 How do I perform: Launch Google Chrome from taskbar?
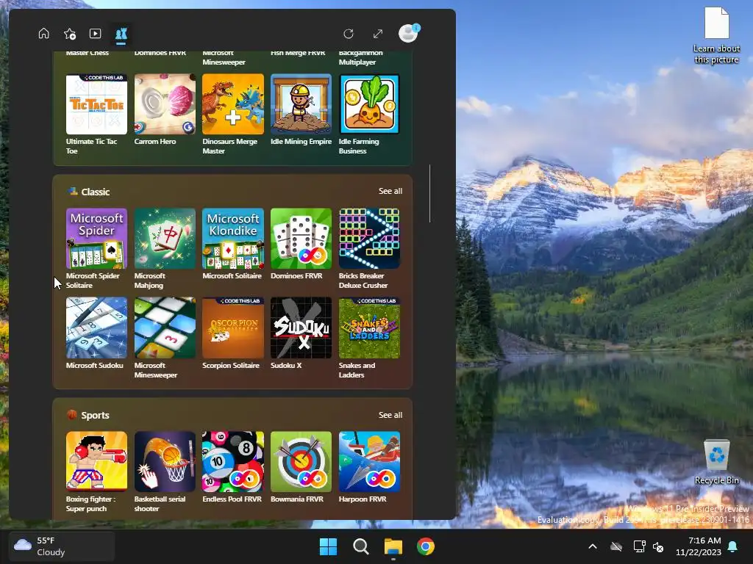426,546
